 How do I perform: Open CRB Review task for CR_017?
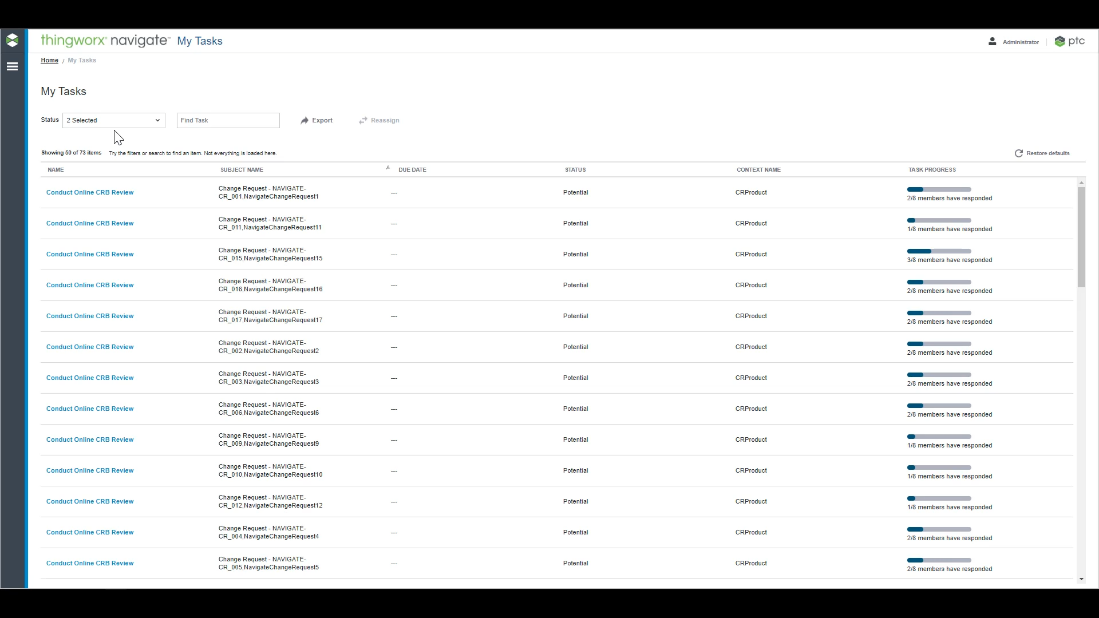coord(90,316)
